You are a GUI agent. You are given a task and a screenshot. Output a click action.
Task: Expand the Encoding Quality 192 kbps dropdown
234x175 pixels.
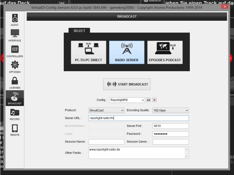click(x=171, y=111)
